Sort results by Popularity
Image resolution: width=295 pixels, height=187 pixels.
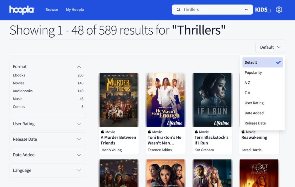[253, 72]
